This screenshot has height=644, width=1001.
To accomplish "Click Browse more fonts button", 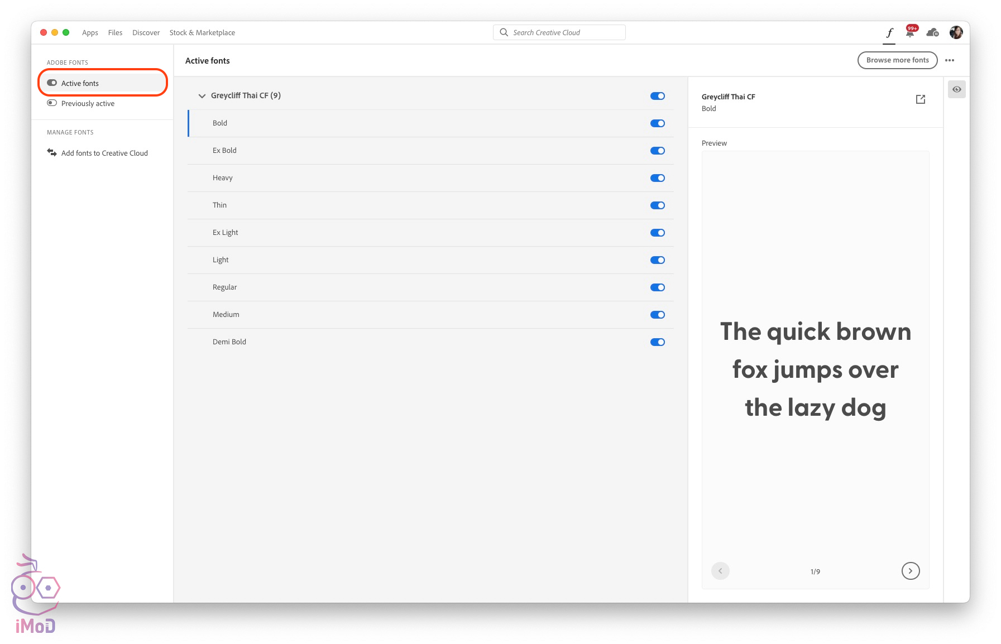I will [x=897, y=60].
